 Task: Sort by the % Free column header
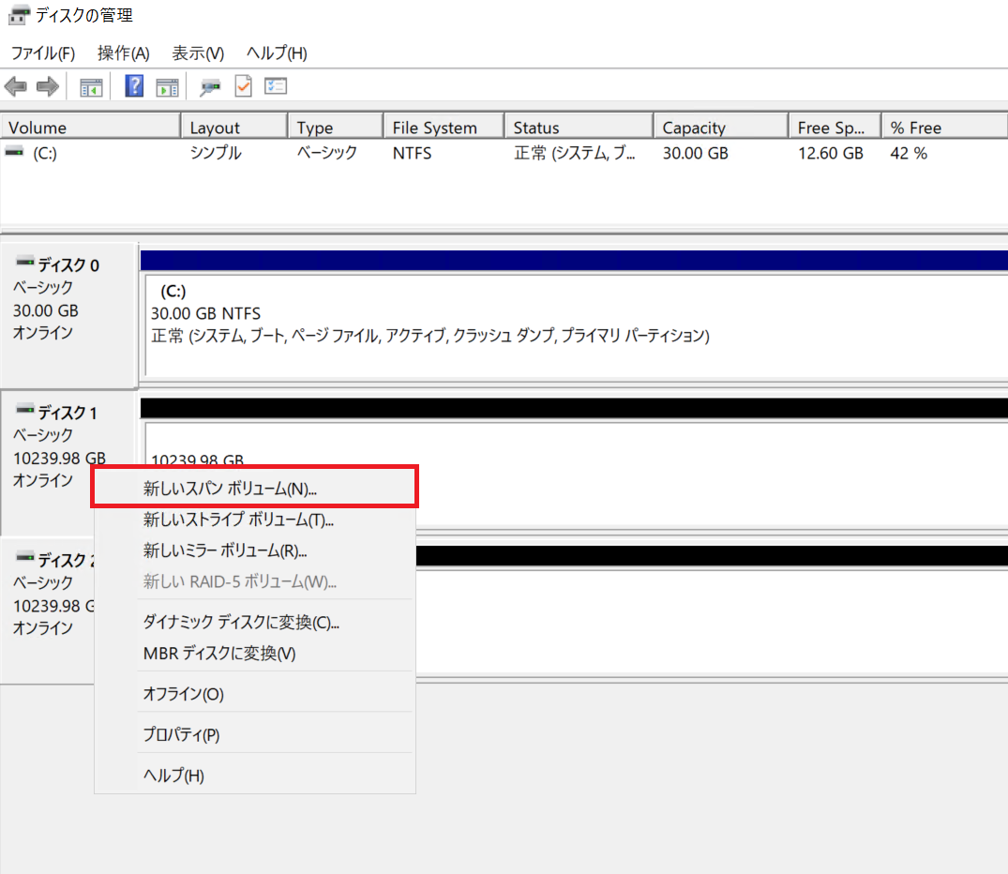click(x=944, y=127)
